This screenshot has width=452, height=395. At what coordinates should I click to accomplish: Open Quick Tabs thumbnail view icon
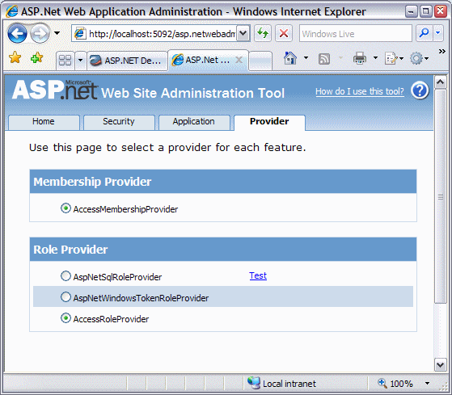pos(65,60)
